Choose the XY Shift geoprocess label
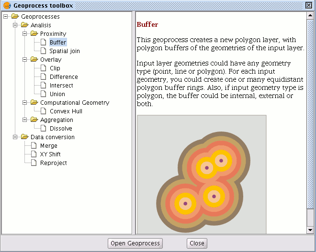 point(50,154)
